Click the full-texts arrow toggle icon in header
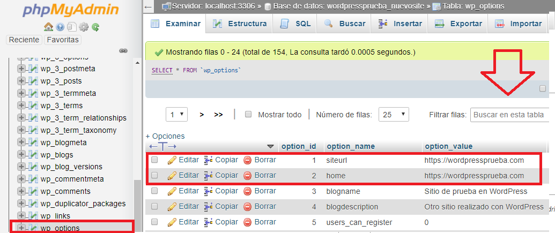Viewport: 555px width, 233px height. (x=163, y=146)
